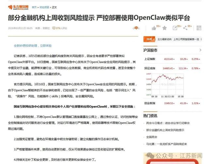This screenshot has width=209, height=164.
Task: Click the 热门资讯 section heading
Action: tap(150, 116)
